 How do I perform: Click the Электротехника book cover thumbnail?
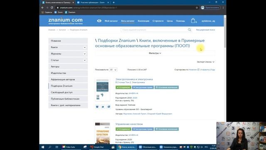103,90
